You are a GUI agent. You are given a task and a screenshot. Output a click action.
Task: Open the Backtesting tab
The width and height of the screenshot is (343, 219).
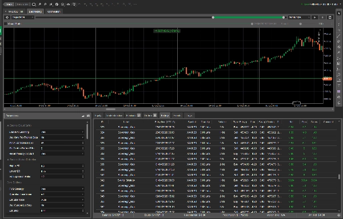pos(35,11)
